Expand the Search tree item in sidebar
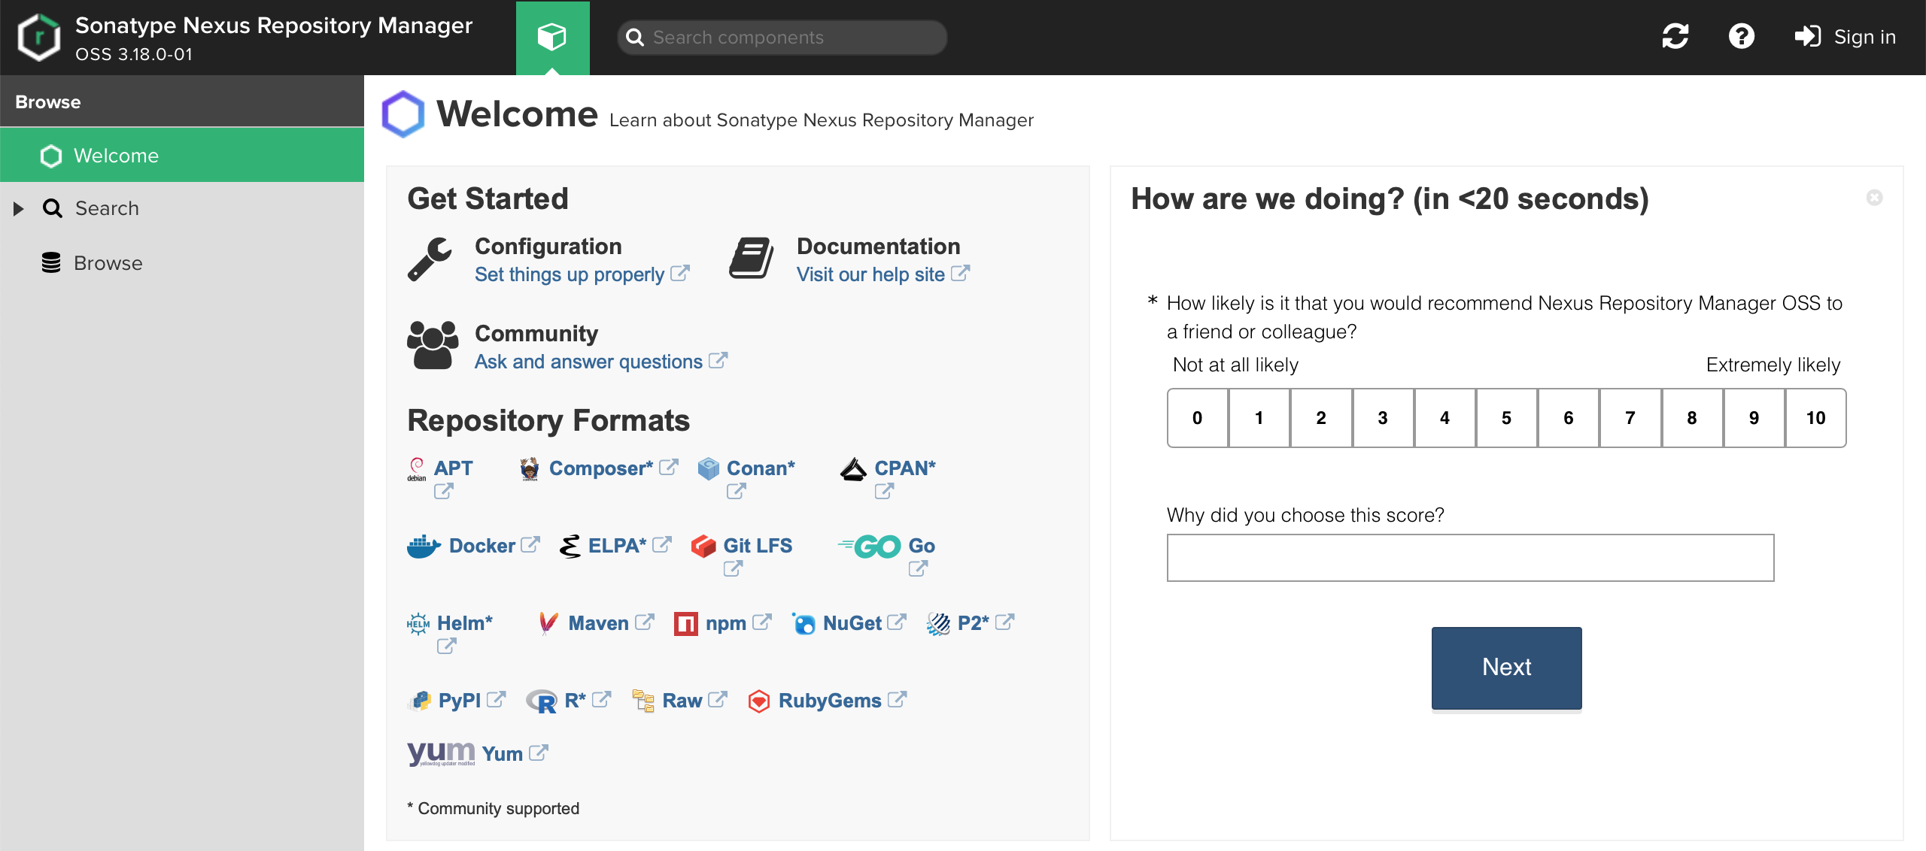 [x=18, y=209]
